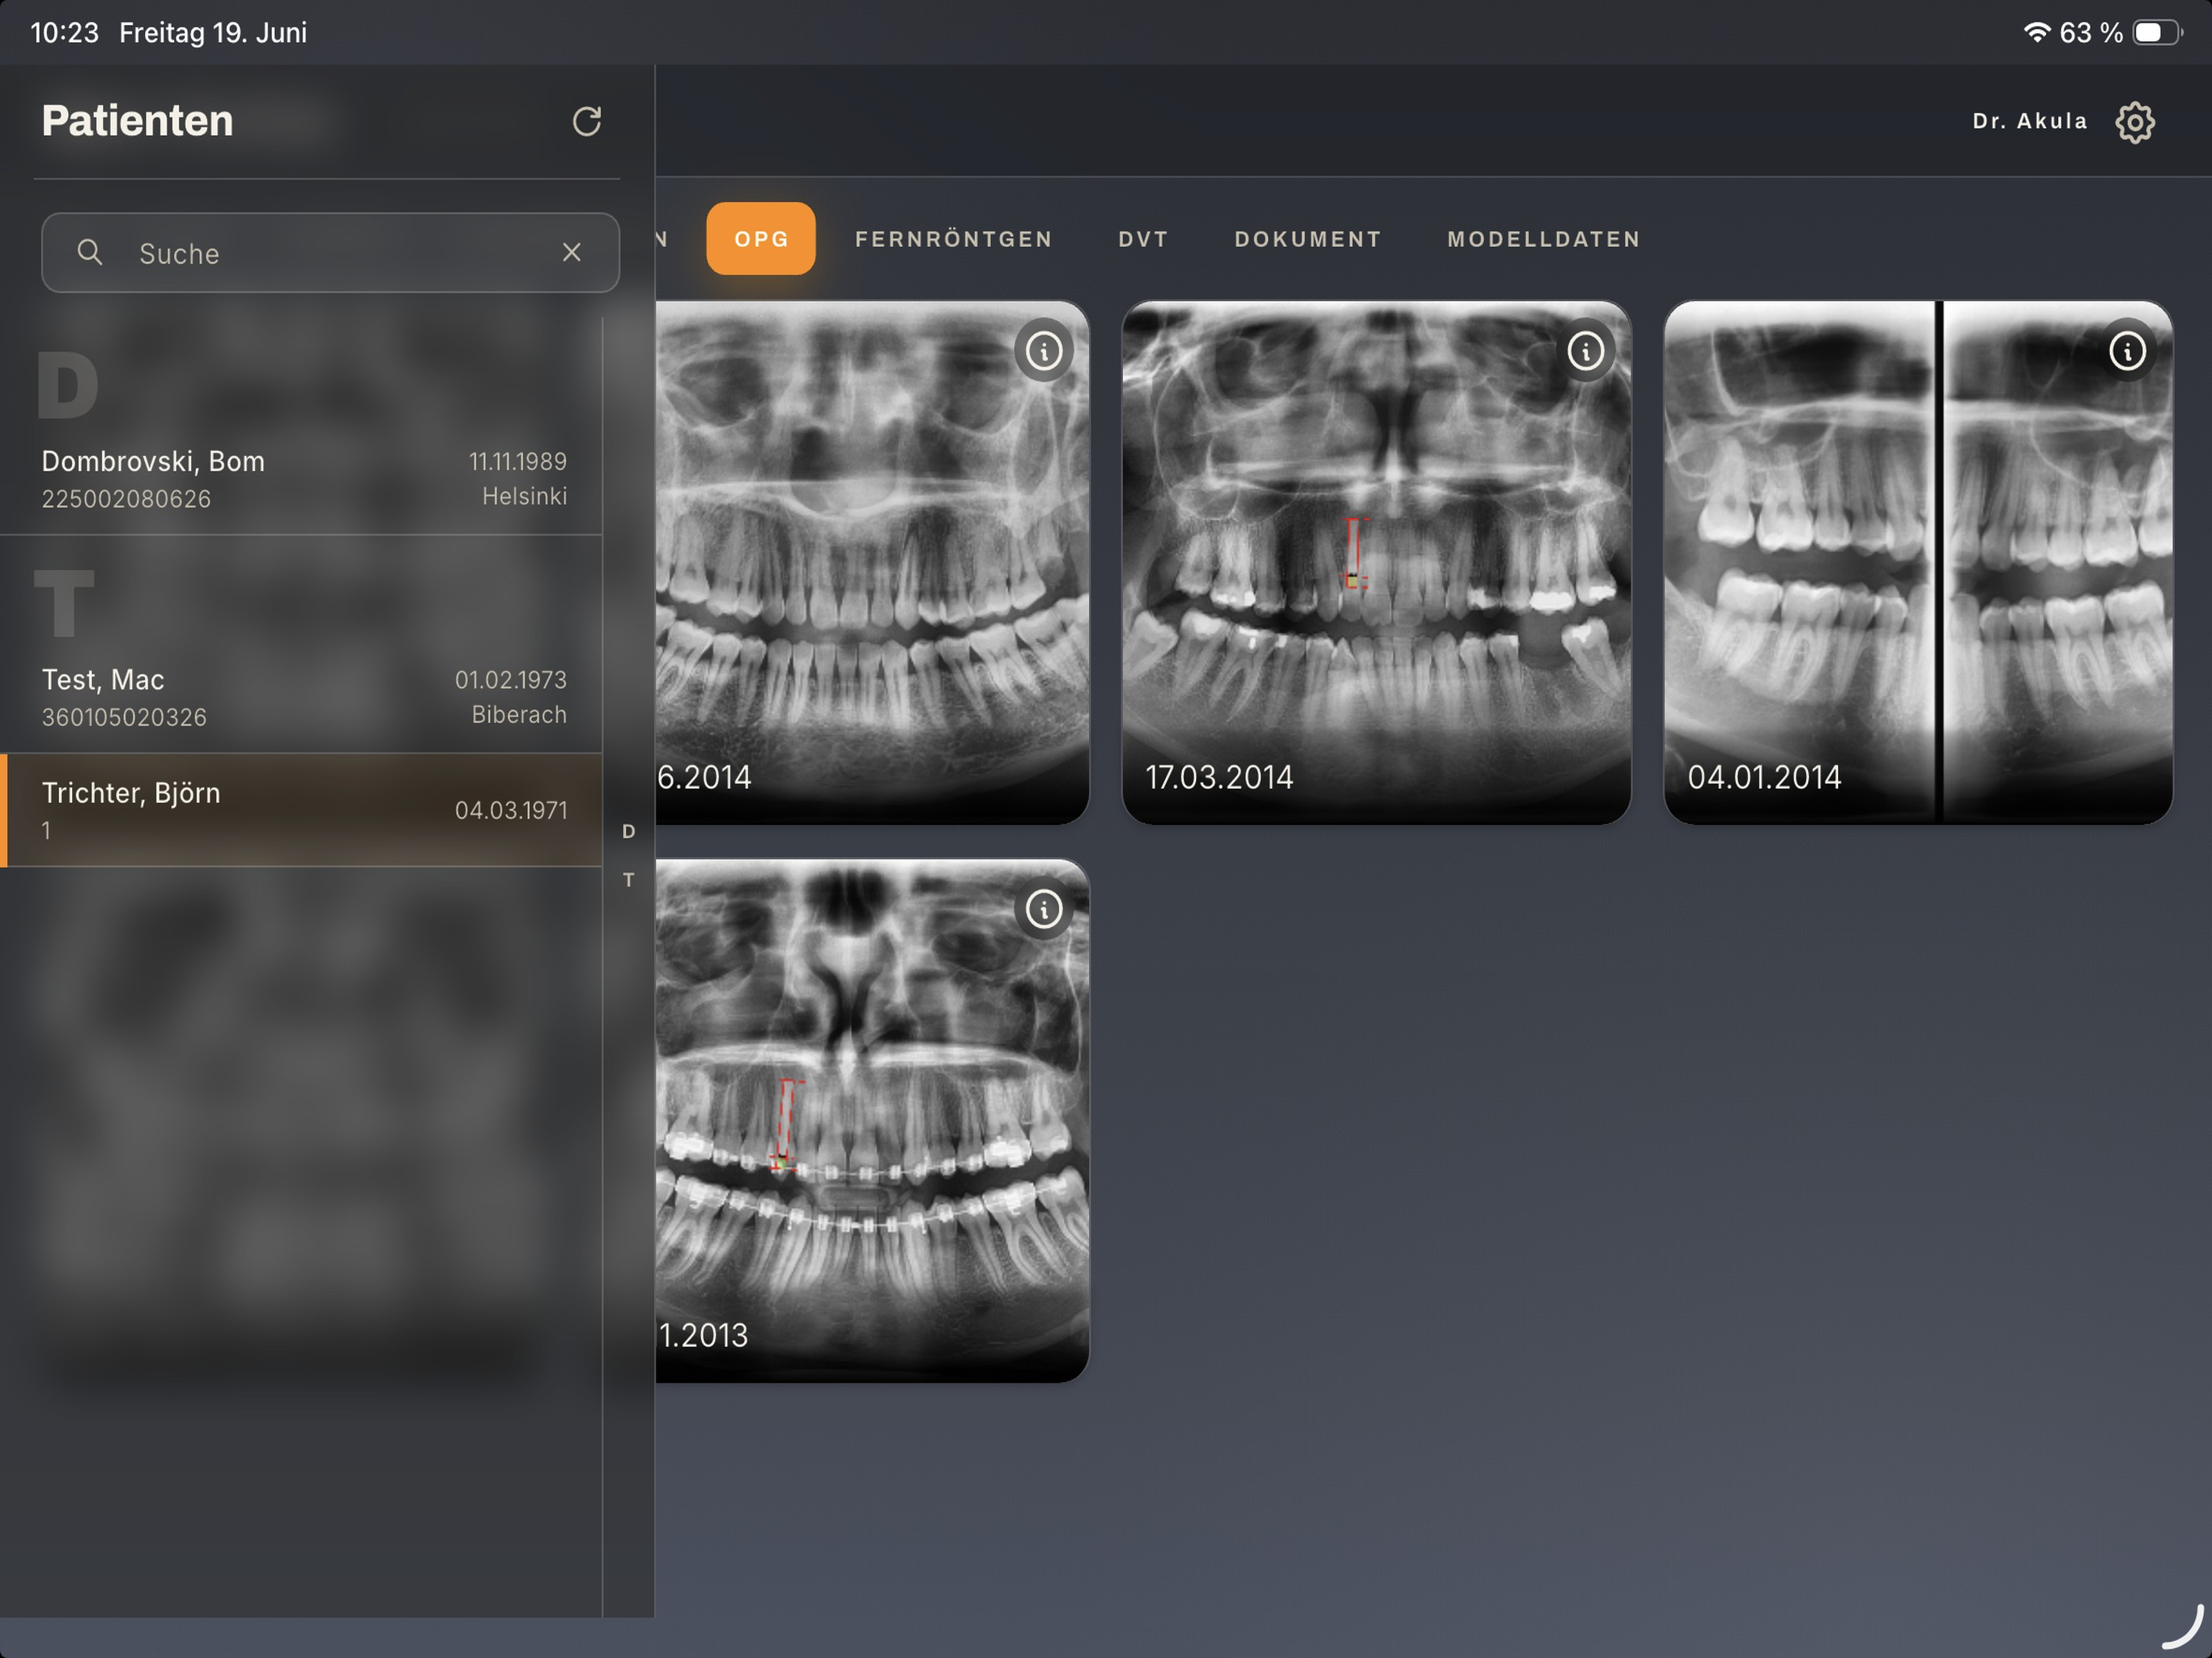Viewport: 2212px width, 1658px height.
Task: Select patient Test, Mac
Action: (301, 697)
